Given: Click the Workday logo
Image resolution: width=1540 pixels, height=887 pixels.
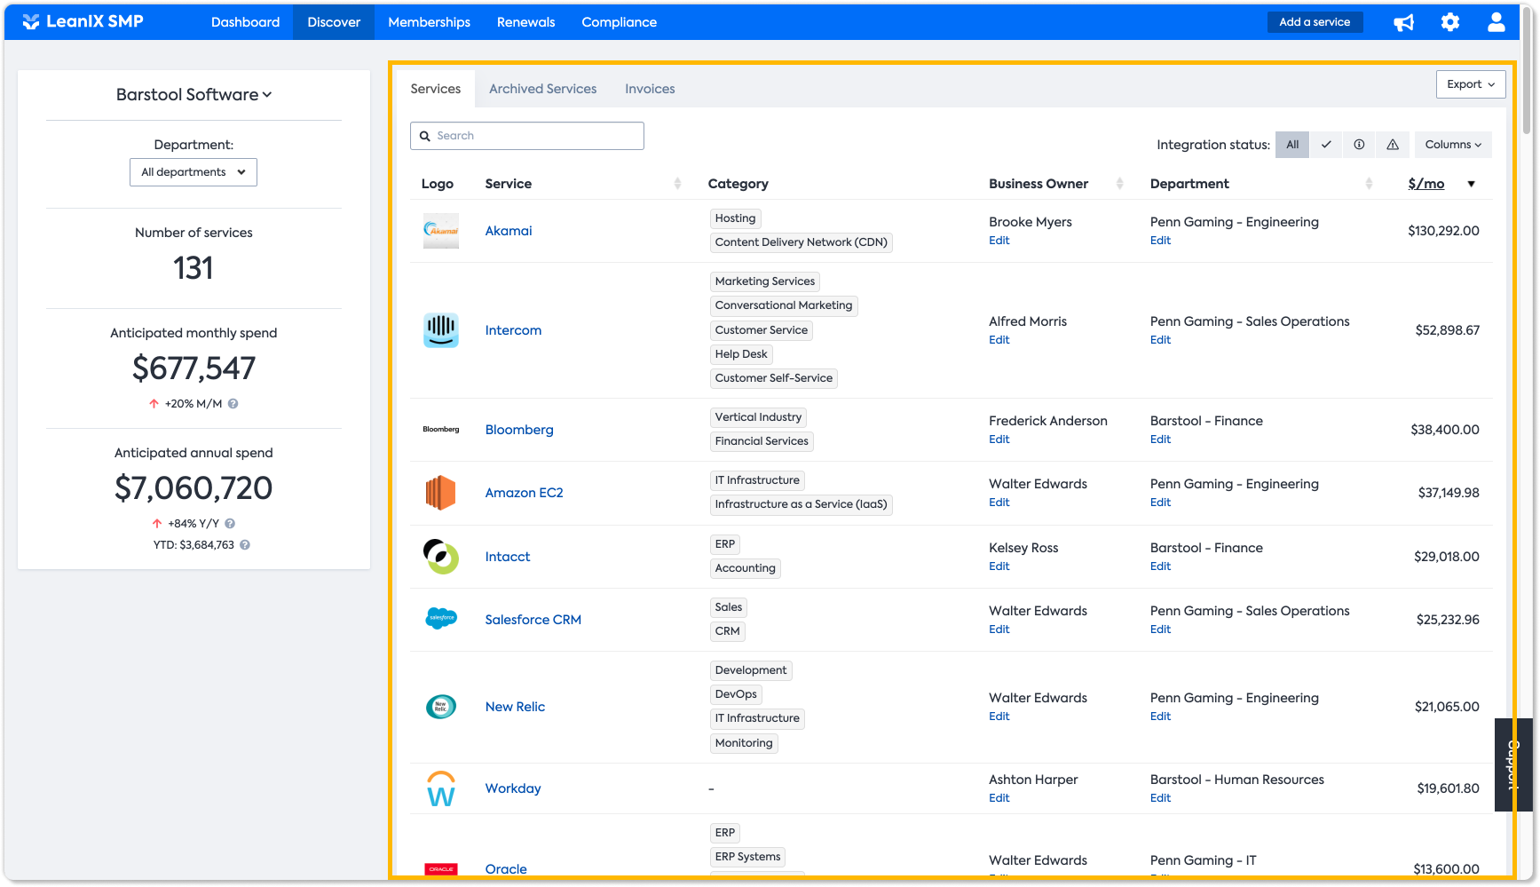Looking at the screenshot, I should click(441, 788).
